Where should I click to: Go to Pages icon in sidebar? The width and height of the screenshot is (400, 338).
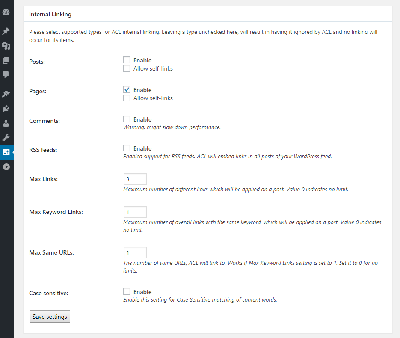(x=6, y=60)
